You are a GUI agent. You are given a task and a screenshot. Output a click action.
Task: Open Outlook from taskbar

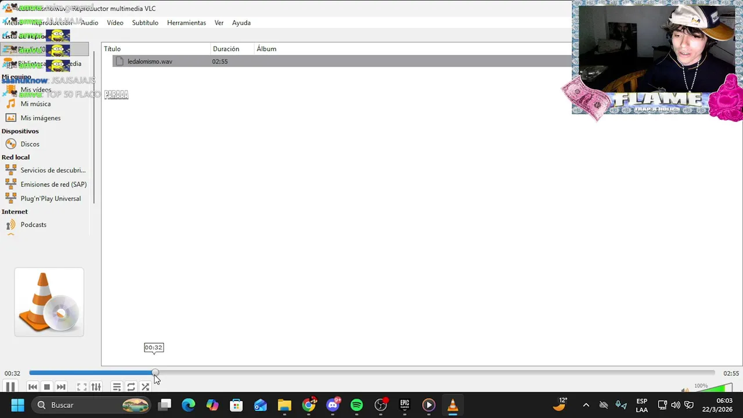tap(260, 405)
